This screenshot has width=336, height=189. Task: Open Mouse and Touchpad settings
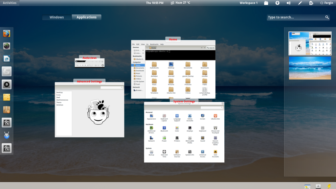click(x=215, y=130)
